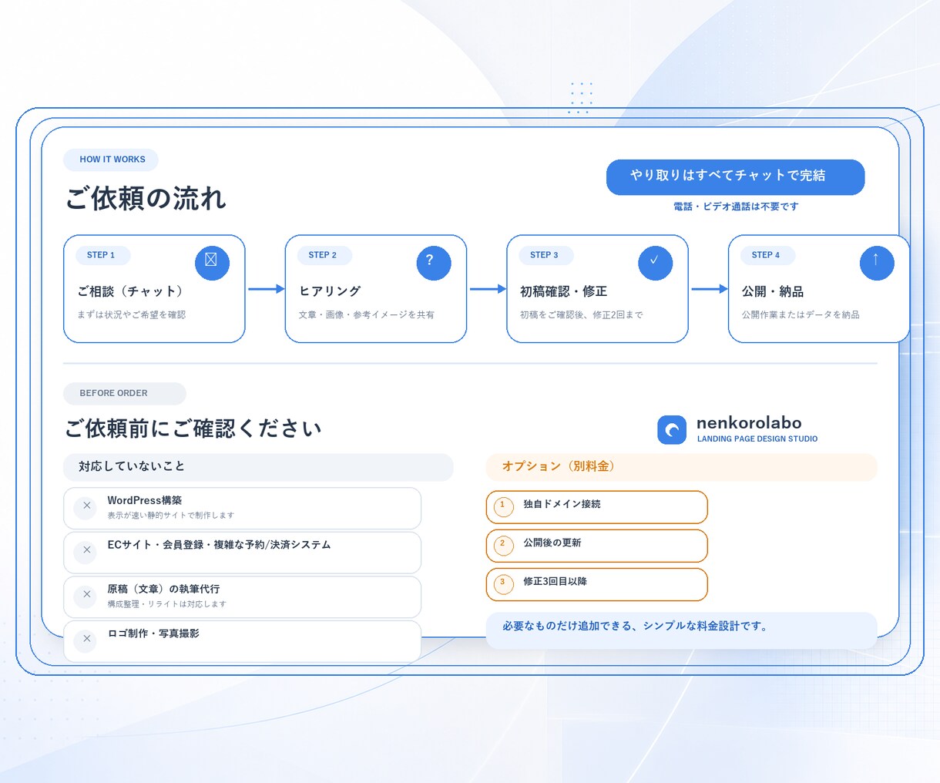The width and height of the screenshot is (940, 783).
Task: Click the ロゴ制作・写真撮影 item text
Action: point(153,633)
